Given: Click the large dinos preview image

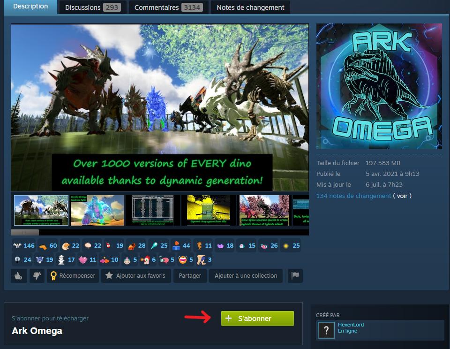Looking at the screenshot, I should pos(160,107).
